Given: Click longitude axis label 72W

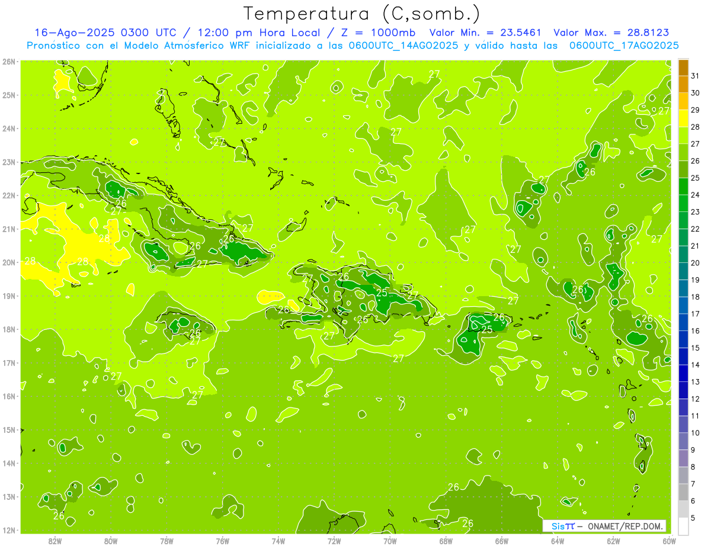Looking at the screenshot, I should click(x=334, y=541).
